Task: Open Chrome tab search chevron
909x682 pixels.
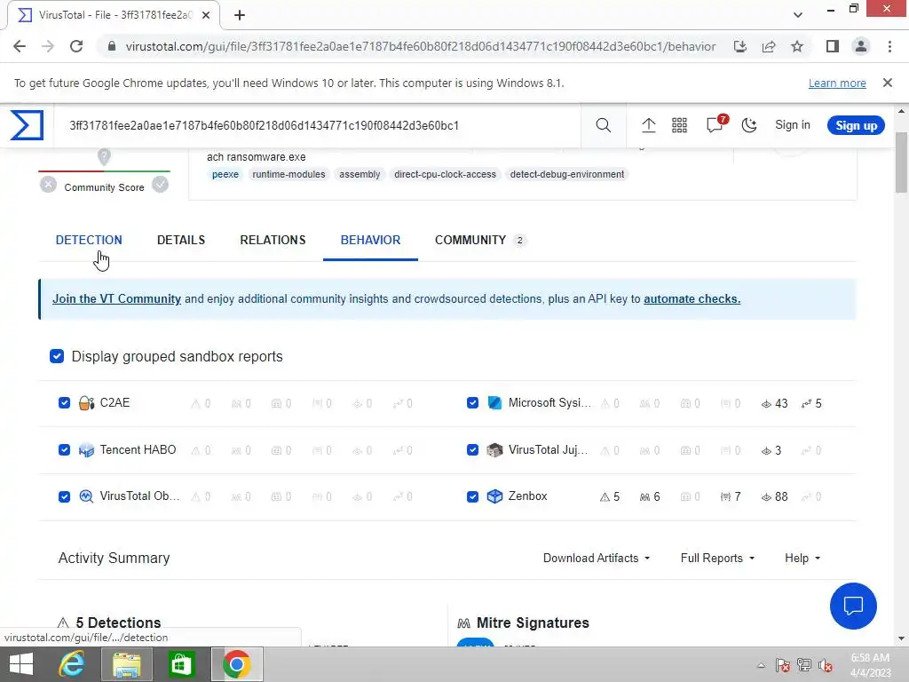Action: [798, 15]
